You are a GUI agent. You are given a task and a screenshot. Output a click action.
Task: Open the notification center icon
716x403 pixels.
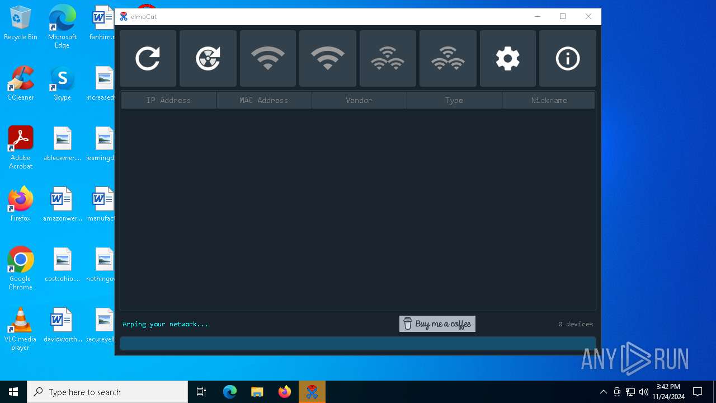pyautogui.click(x=698, y=392)
